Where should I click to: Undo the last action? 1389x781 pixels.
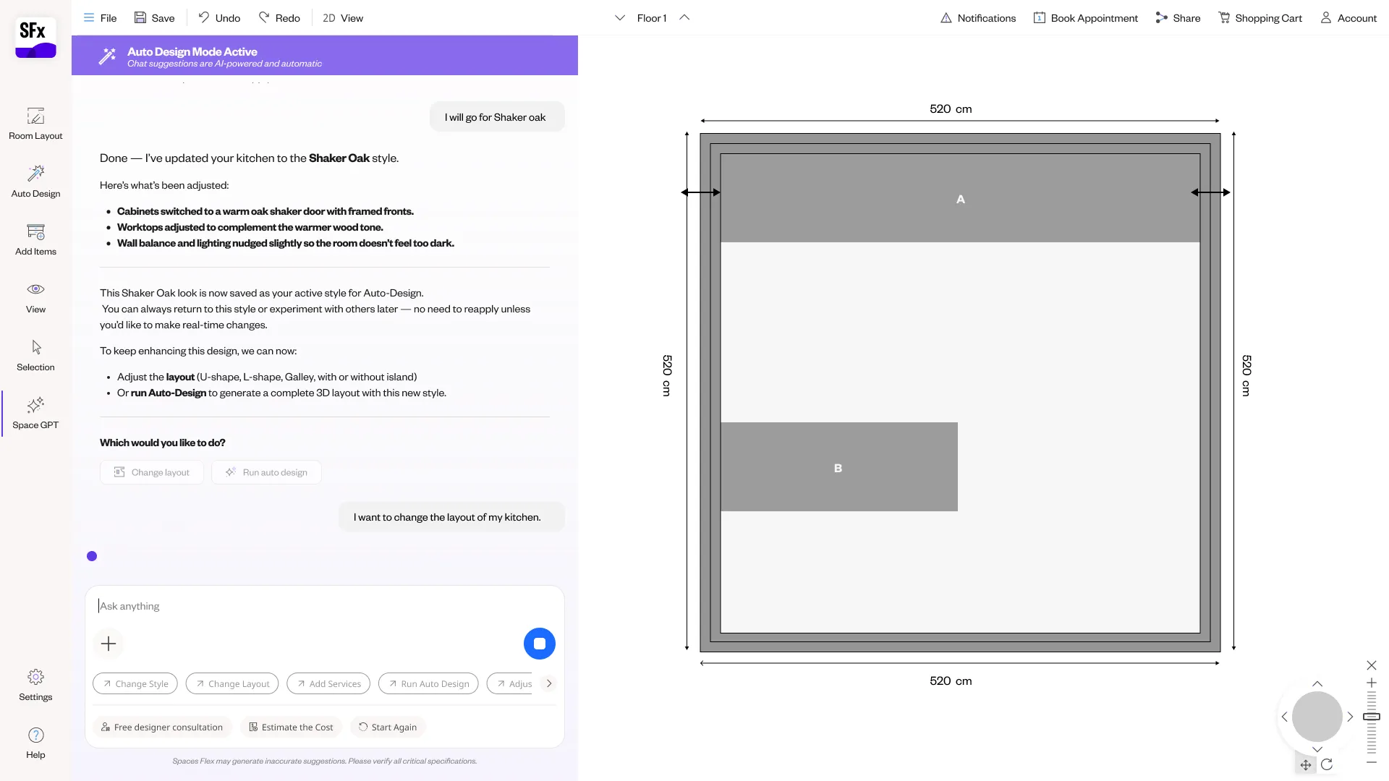pyautogui.click(x=219, y=18)
